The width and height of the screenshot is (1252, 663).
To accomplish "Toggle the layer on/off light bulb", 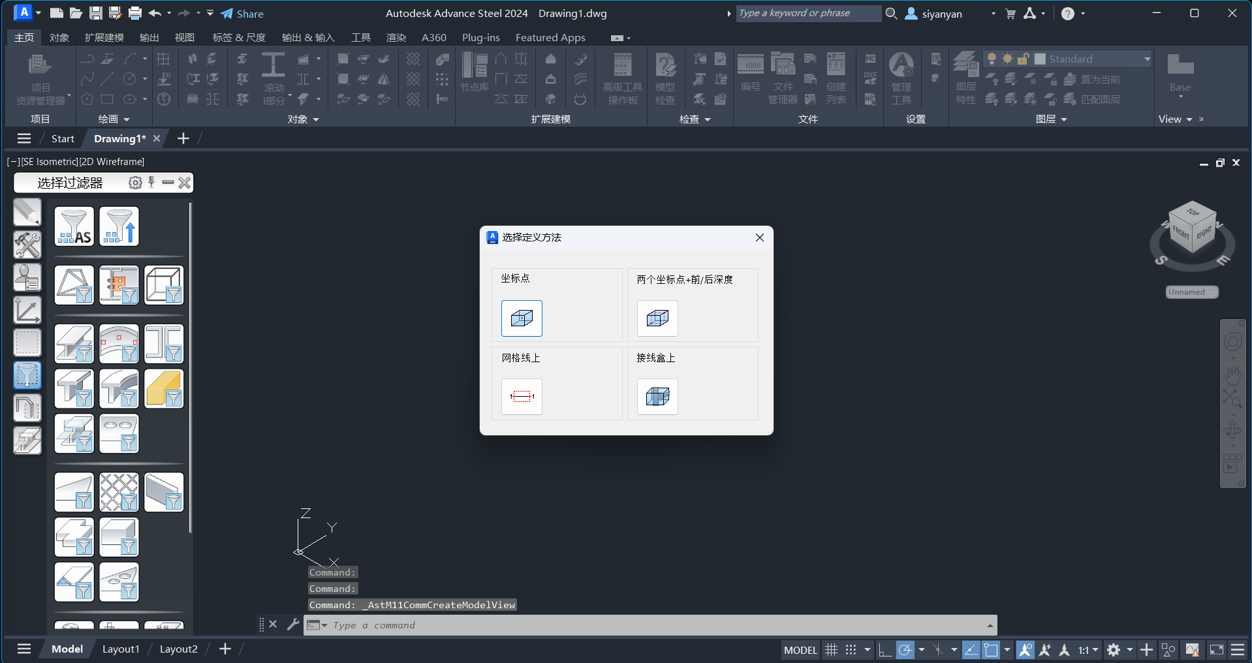I will point(992,59).
